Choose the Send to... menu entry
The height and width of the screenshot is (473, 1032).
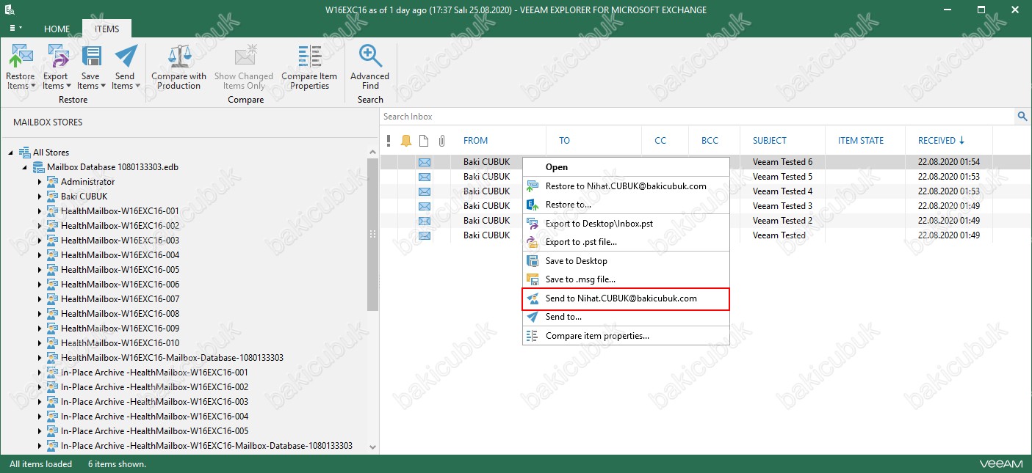(626, 317)
